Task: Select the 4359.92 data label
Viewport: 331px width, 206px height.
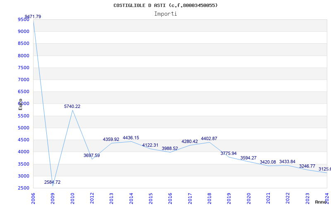Action: click(111, 139)
